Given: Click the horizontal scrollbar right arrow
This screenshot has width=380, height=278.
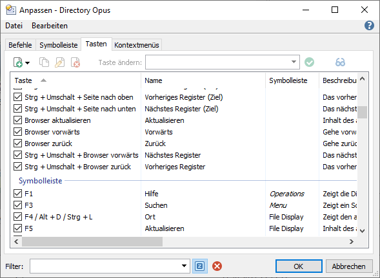Looking at the screenshot, I should [352, 241].
